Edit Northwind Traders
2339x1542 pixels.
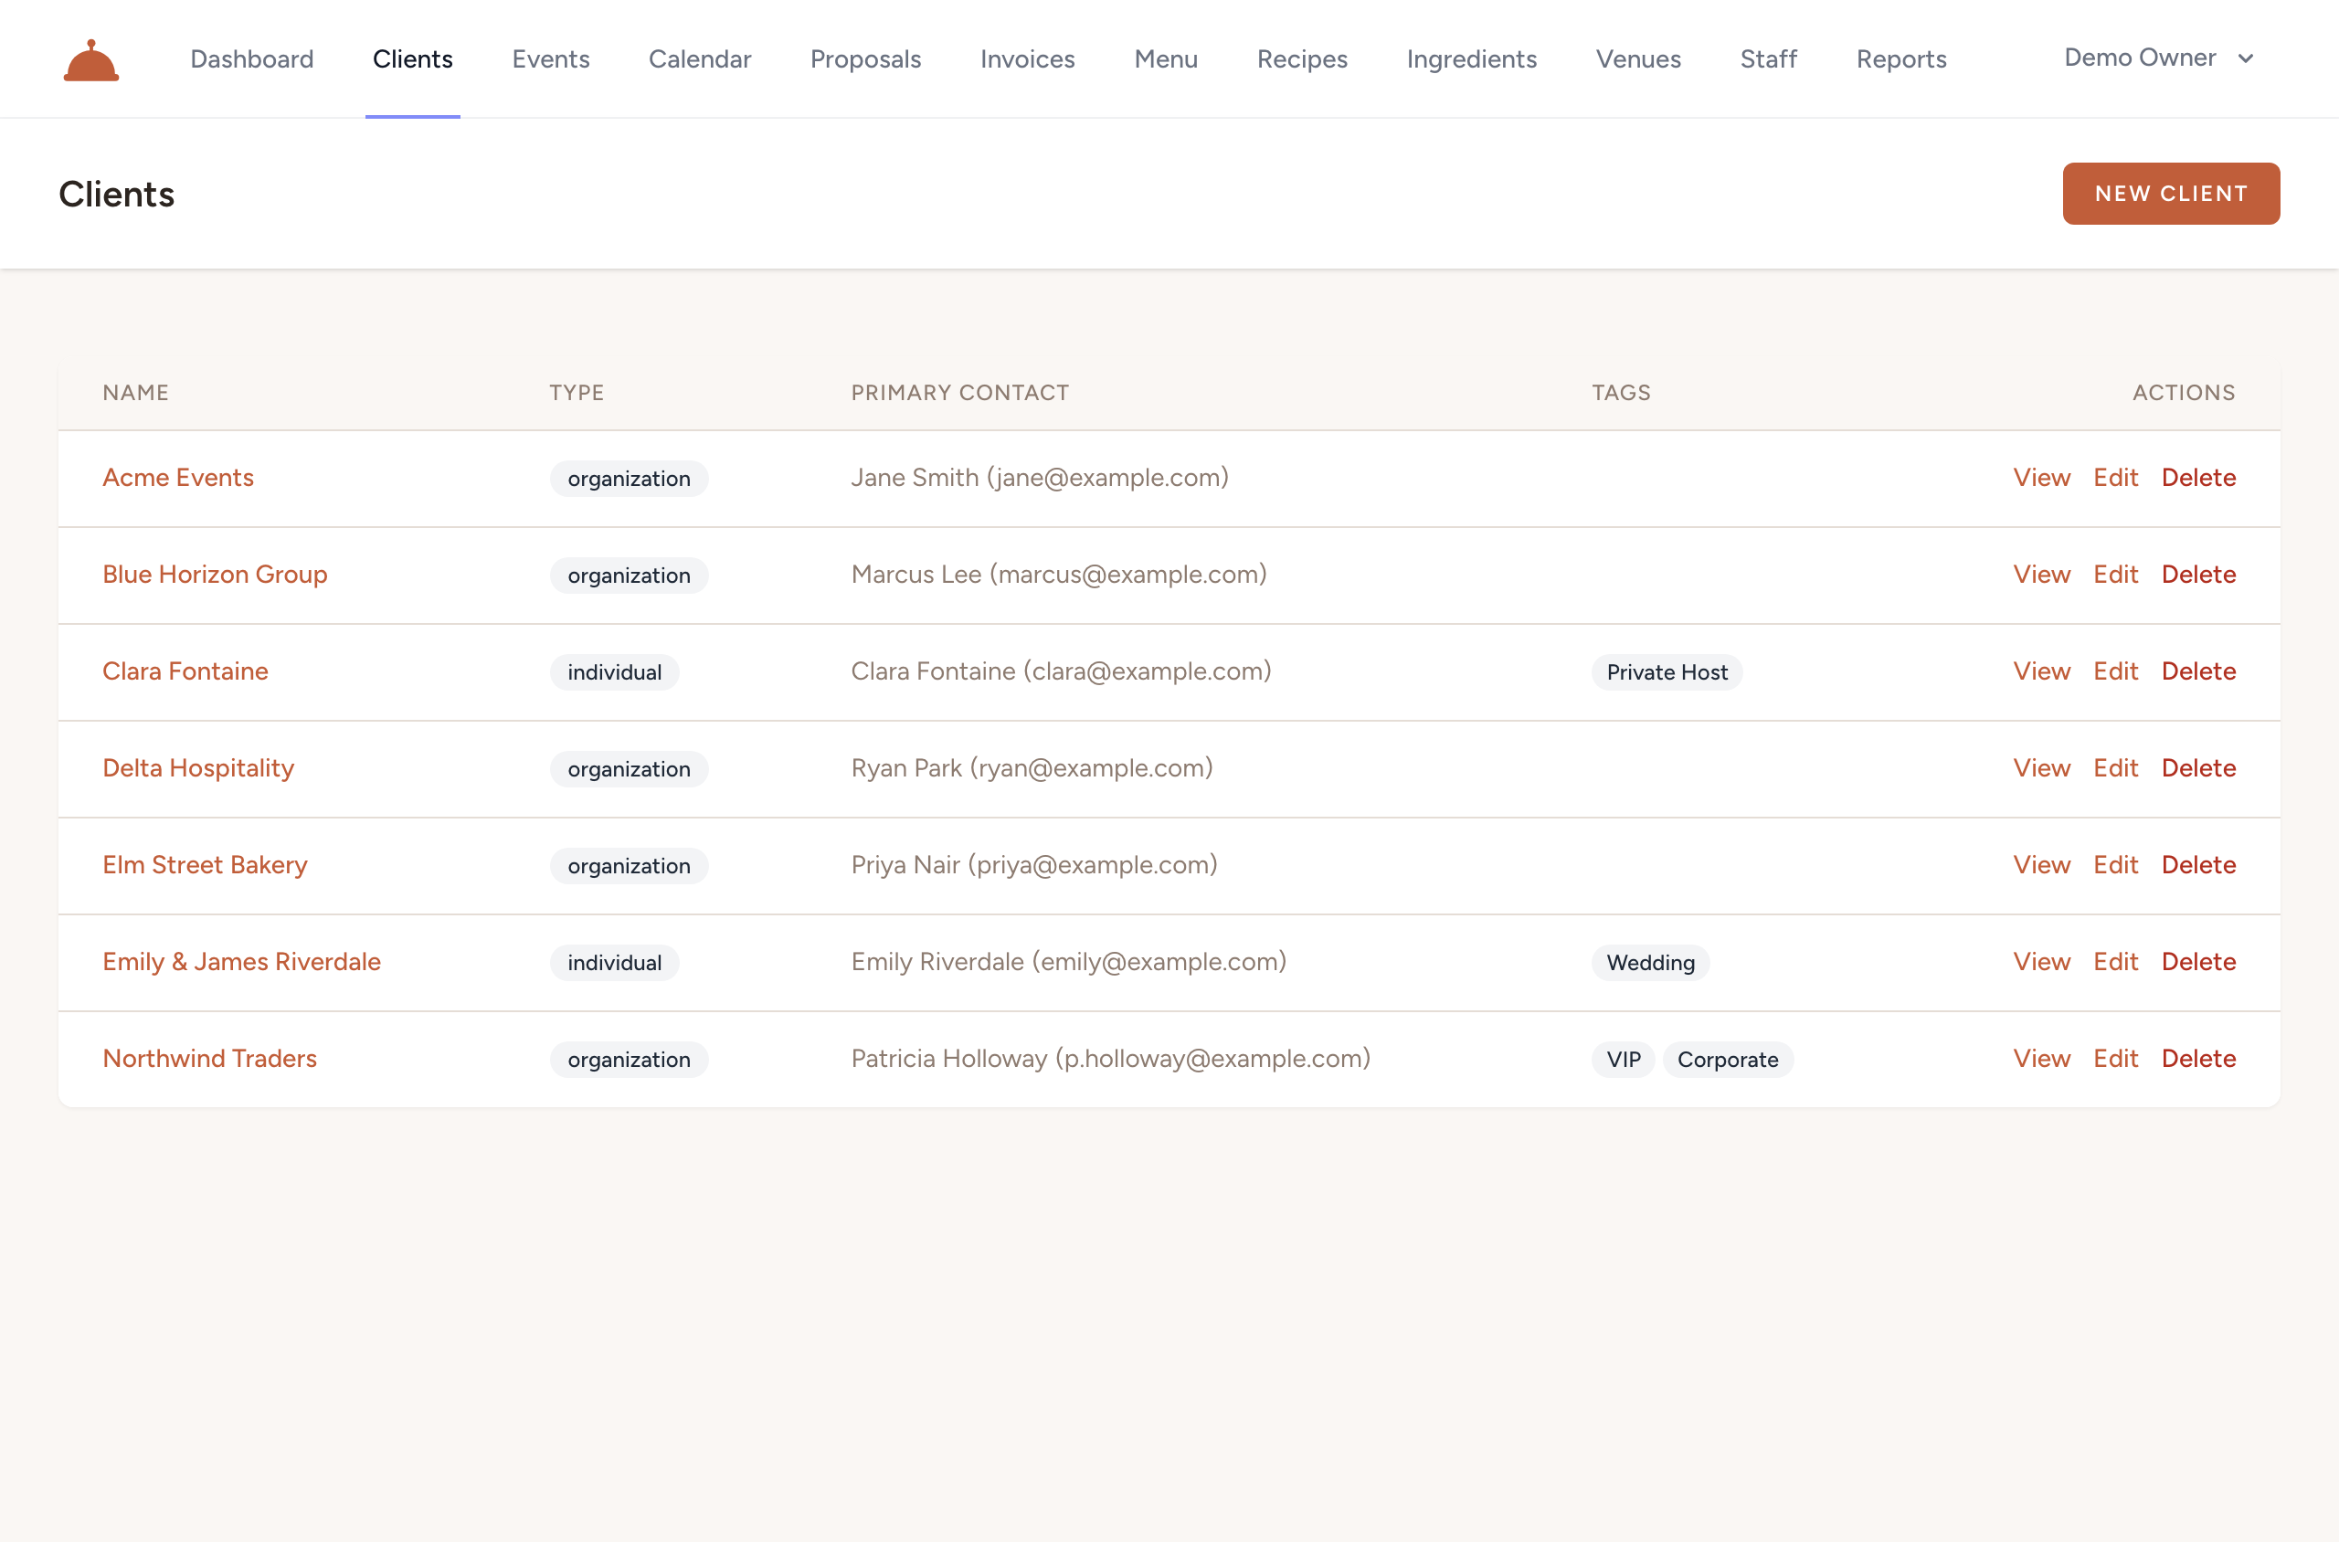pos(2115,1059)
